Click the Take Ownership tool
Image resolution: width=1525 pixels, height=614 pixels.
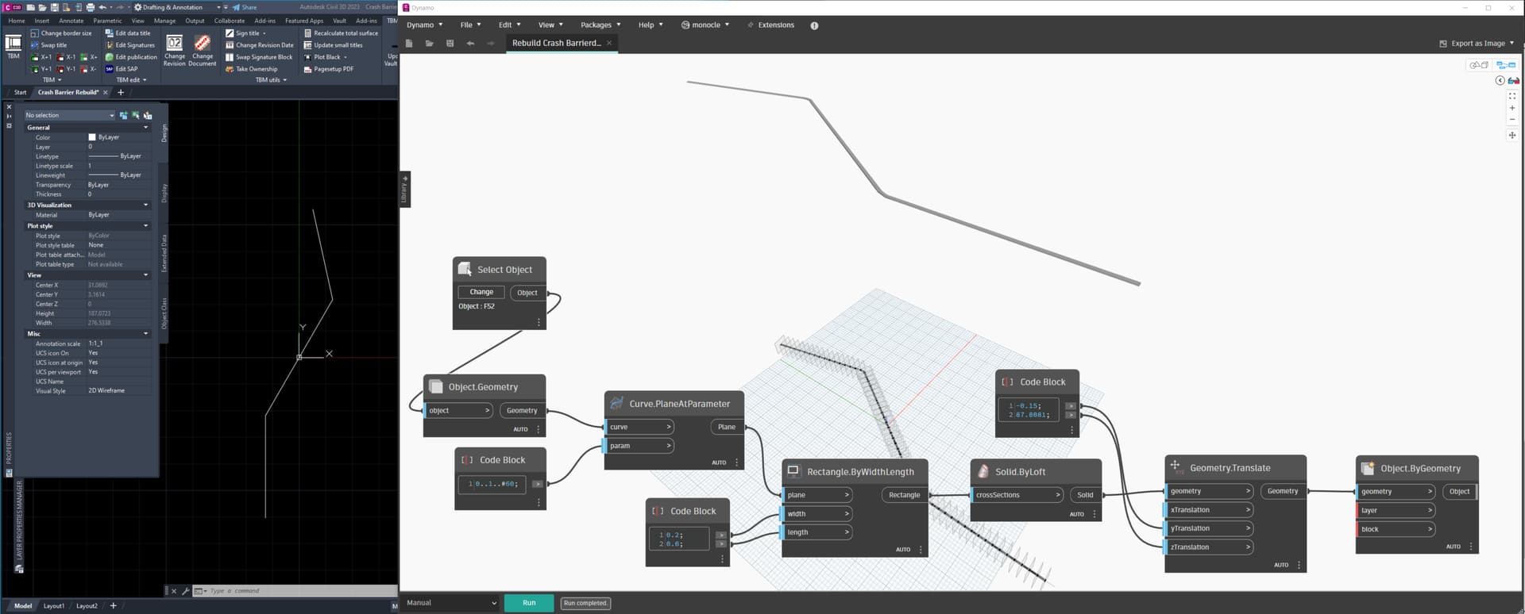click(252, 69)
